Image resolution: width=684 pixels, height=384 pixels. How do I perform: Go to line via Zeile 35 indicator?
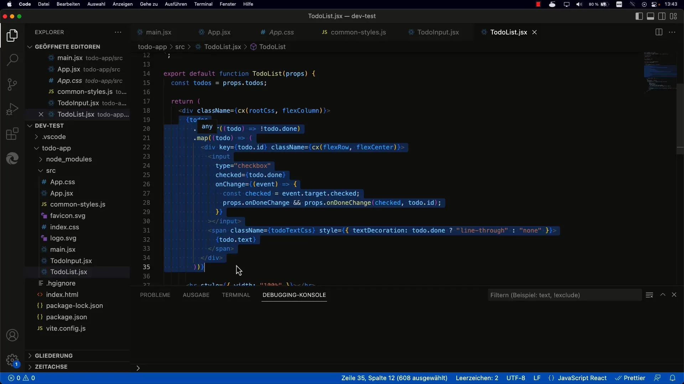coord(394,378)
